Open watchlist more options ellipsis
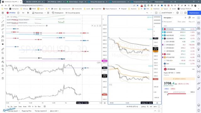Image resolution: width=201 pixels, height=113 pixels. pyautogui.click(x=193, y=18)
